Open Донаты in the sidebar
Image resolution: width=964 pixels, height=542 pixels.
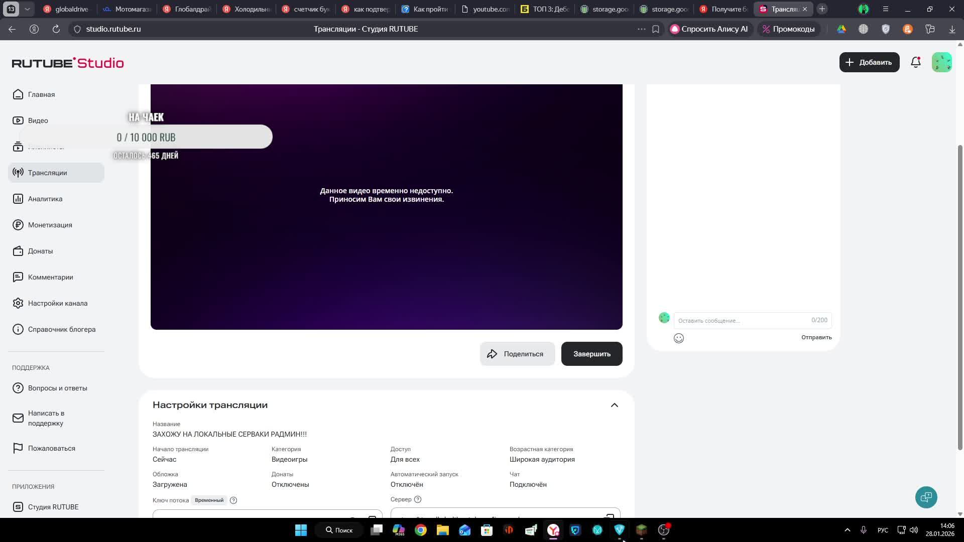point(40,251)
